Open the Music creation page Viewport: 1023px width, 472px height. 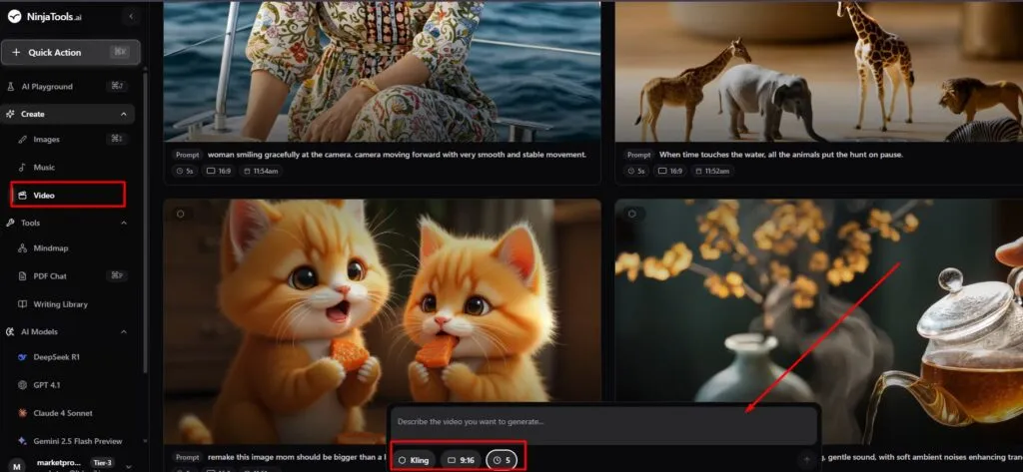pyautogui.click(x=44, y=168)
